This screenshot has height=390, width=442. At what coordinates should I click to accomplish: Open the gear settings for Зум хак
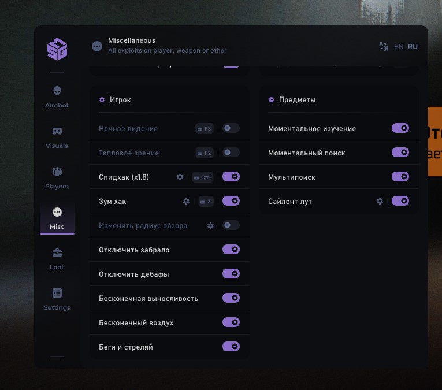186,202
